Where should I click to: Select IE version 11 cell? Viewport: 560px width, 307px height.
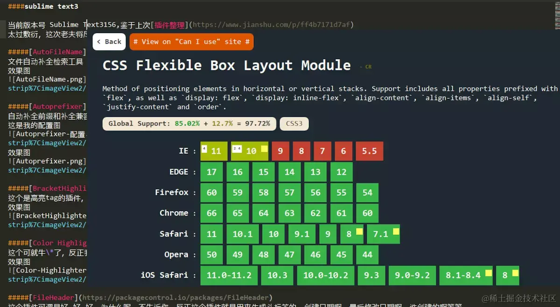tap(214, 151)
